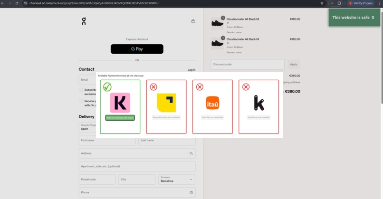Bookmark this page with the star icon
Screen dimensions: 383x199
322,3
